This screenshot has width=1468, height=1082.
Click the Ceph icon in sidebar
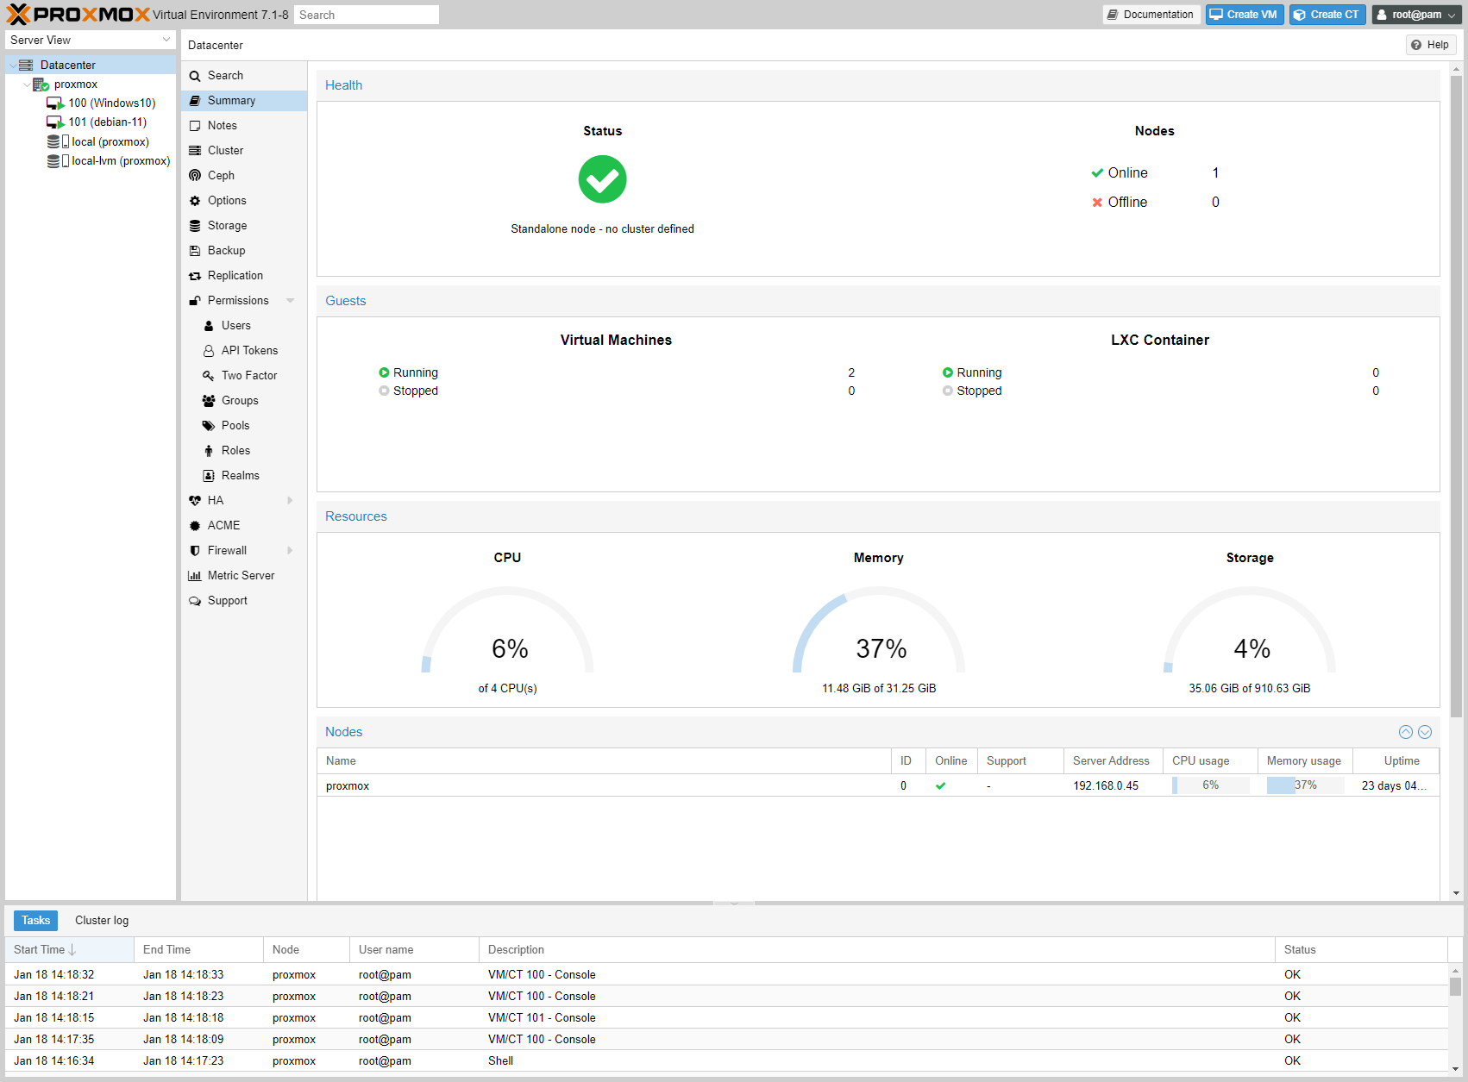(195, 175)
